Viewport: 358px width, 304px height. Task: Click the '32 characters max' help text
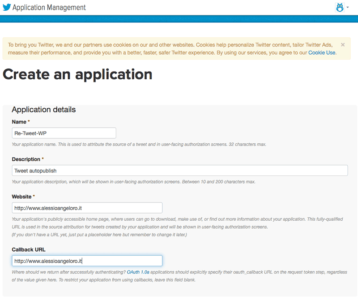247,144
